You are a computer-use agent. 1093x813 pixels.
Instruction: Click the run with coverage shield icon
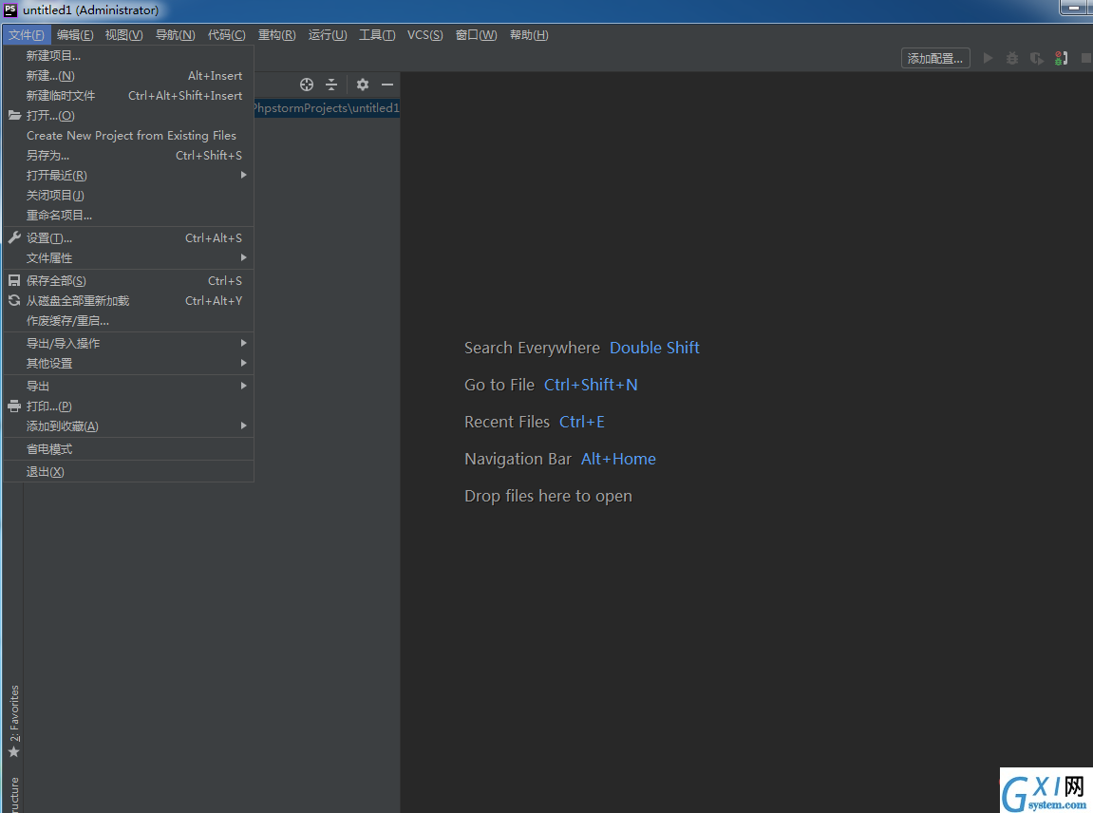[1037, 58]
